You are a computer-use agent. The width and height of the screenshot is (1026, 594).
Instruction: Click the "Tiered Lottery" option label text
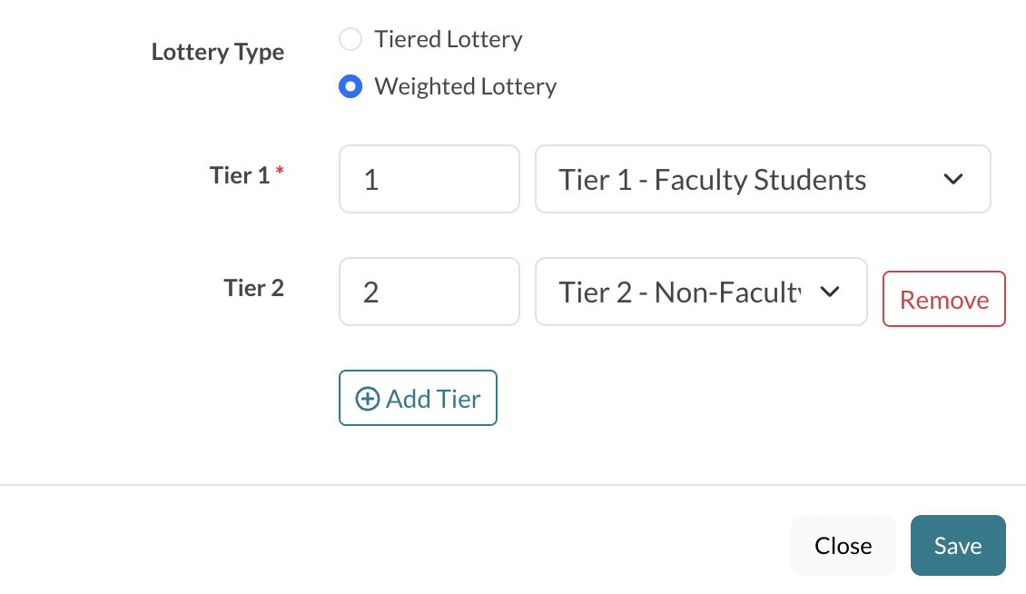[x=448, y=39]
